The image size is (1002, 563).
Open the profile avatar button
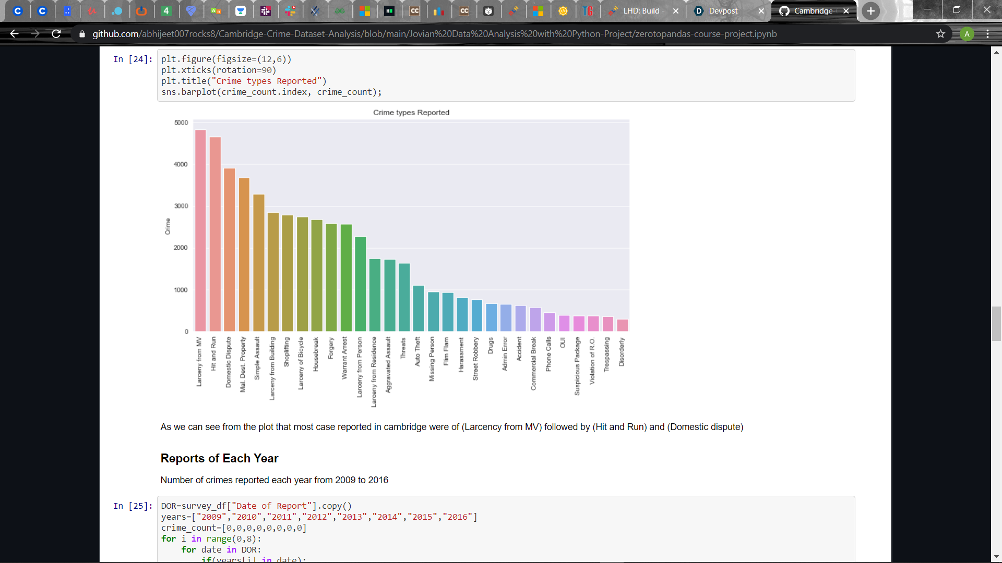[967, 34]
